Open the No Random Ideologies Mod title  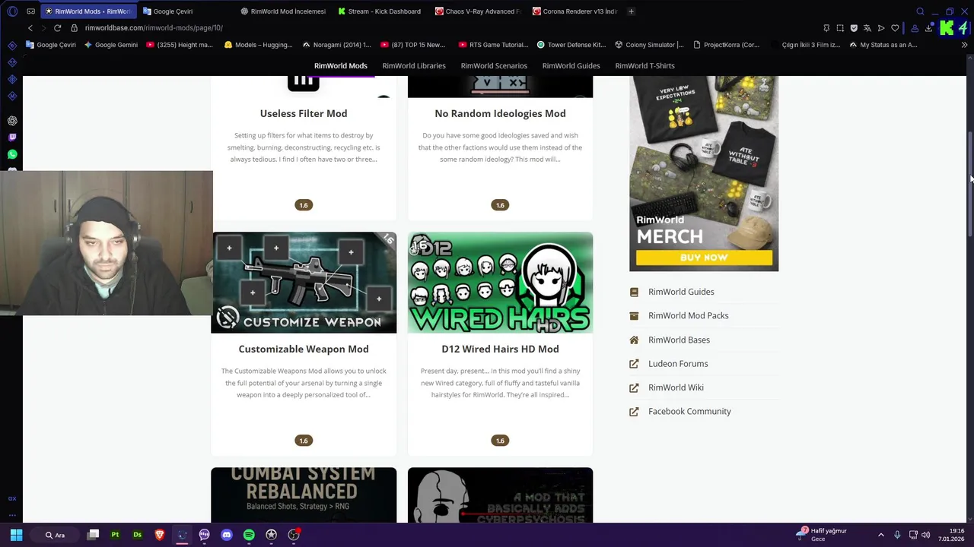click(500, 114)
